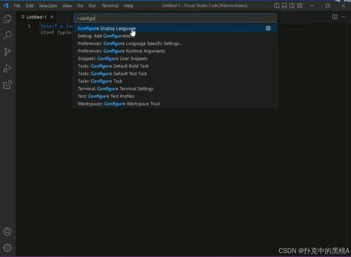Click the VS Code logo icon

5,5
